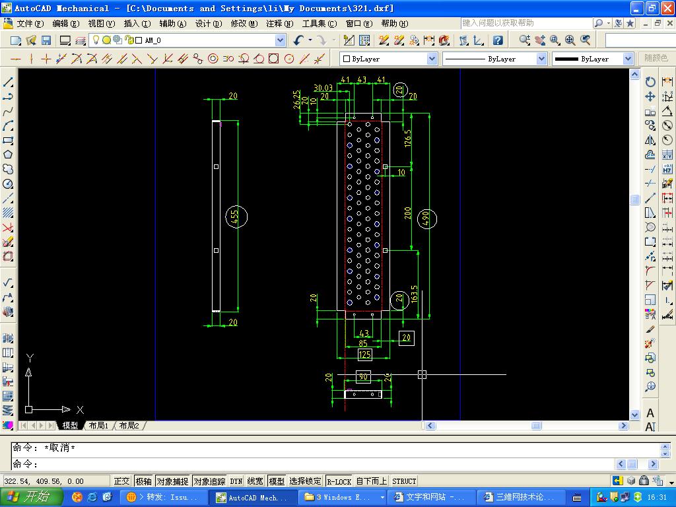Select the Mirror tool

650,140
